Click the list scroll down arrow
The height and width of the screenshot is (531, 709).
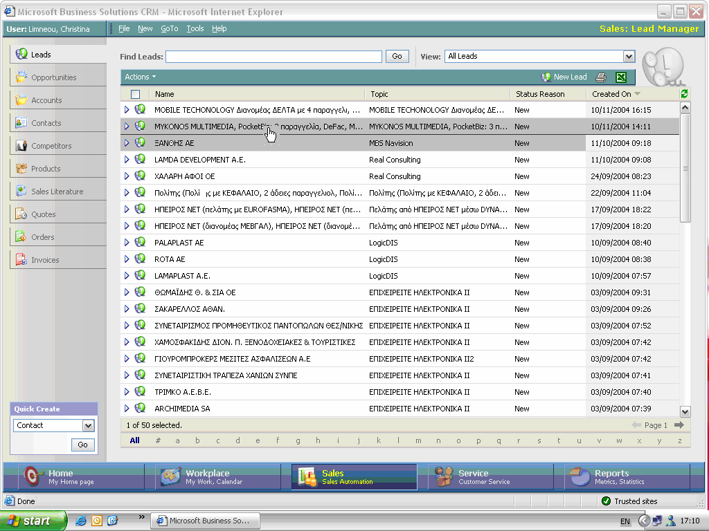point(685,411)
